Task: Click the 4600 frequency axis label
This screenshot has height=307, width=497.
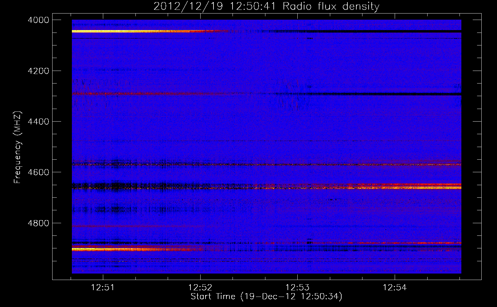Action: [x=38, y=172]
